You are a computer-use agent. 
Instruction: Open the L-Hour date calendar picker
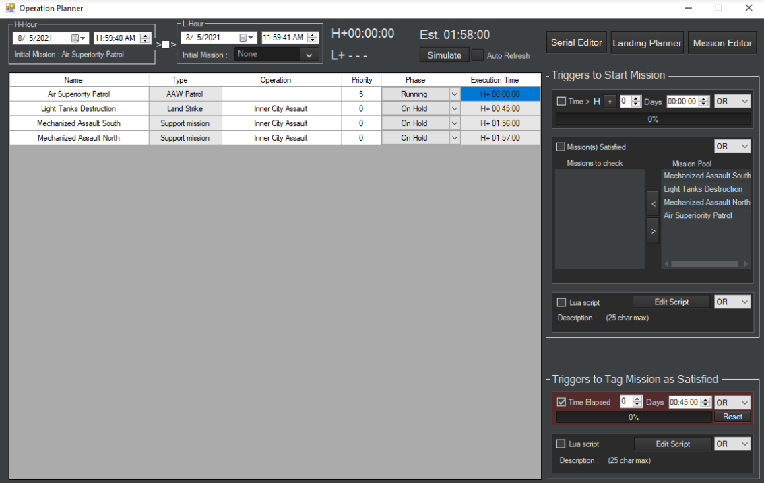coord(246,38)
